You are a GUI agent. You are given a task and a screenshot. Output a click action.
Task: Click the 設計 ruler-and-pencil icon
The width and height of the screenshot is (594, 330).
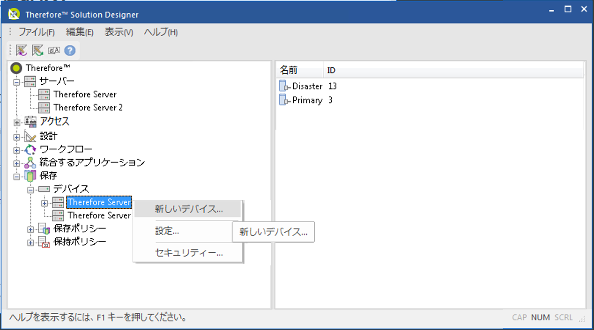click(30, 136)
